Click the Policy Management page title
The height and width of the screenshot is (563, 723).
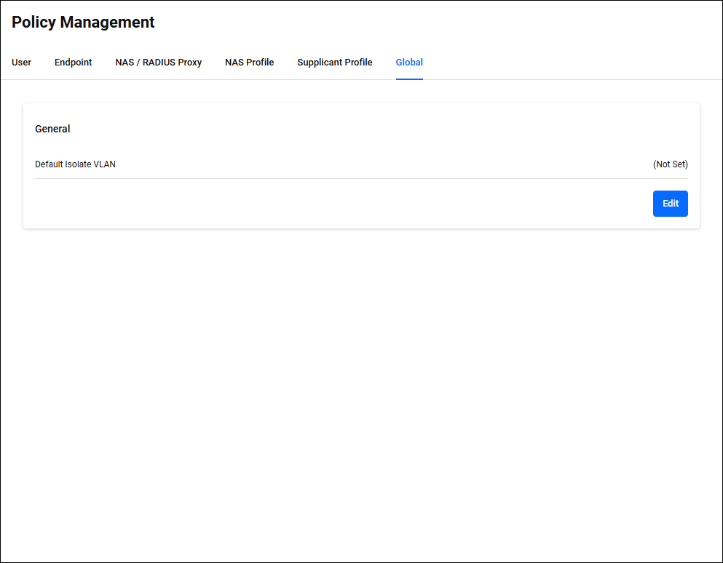click(x=83, y=23)
